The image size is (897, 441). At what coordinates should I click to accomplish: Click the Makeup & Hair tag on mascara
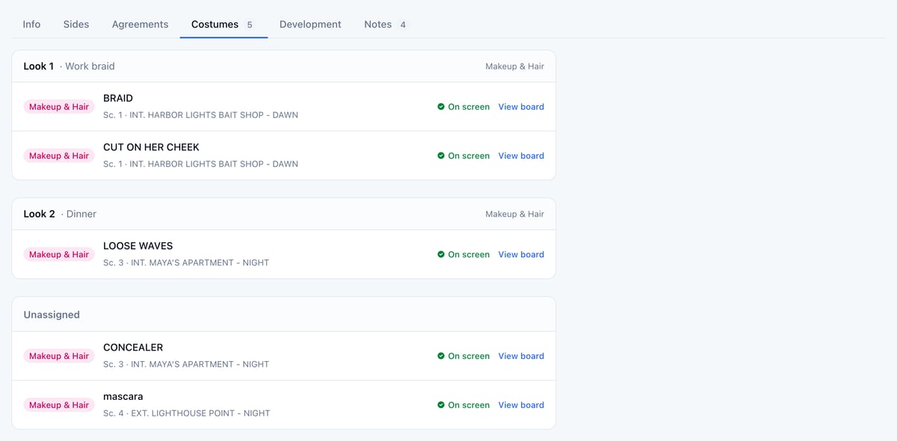(x=59, y=405)
